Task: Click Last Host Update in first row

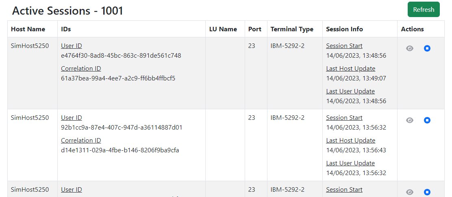Action: click(350, 69)
